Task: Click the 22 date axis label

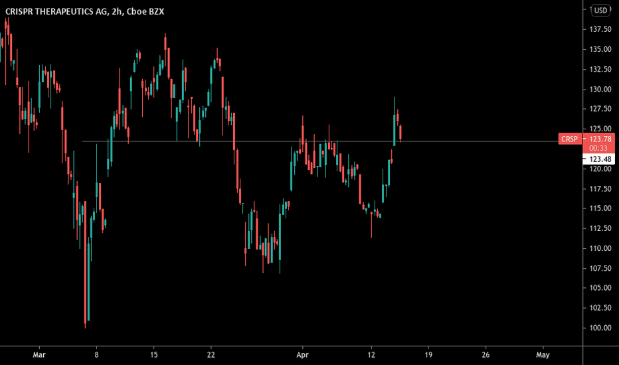Action: [211, 355]
